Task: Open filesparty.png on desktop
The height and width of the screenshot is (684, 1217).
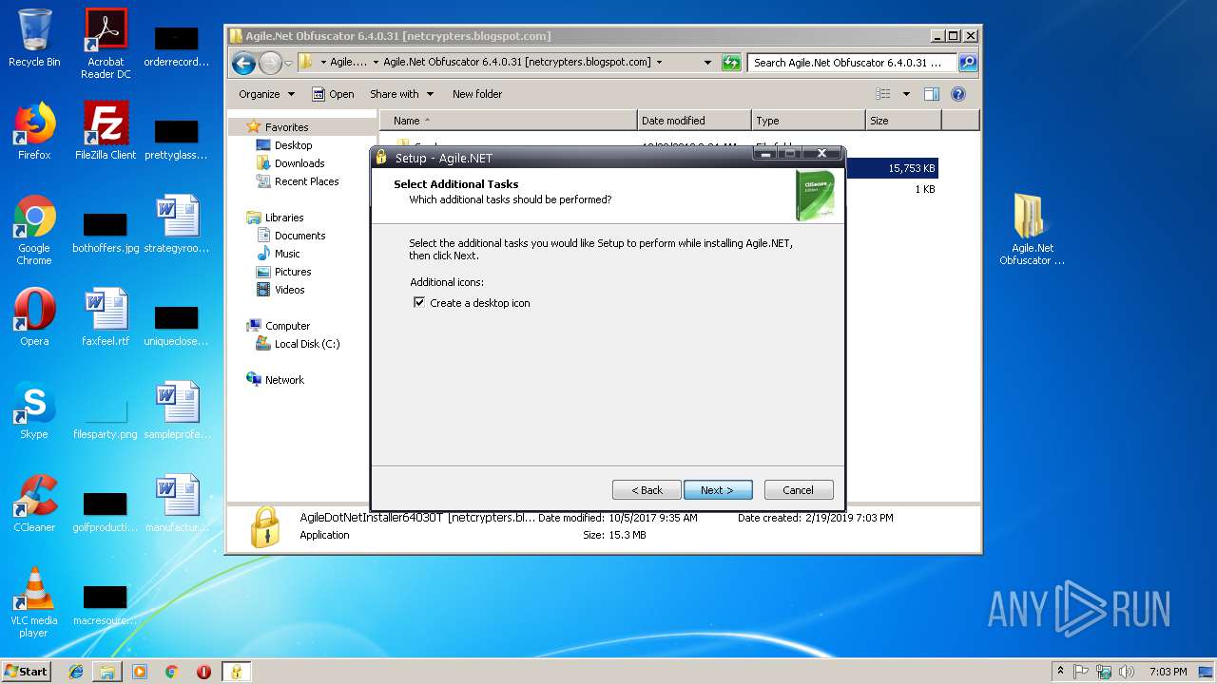Action: point(106,419)
